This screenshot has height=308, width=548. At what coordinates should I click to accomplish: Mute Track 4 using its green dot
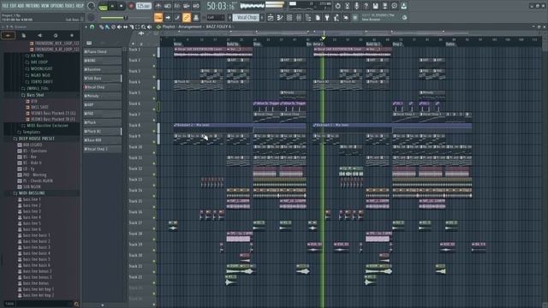(154, 87)
